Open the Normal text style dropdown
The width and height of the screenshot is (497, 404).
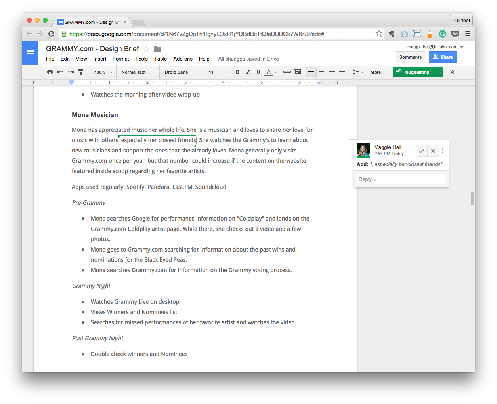point(138,72)
